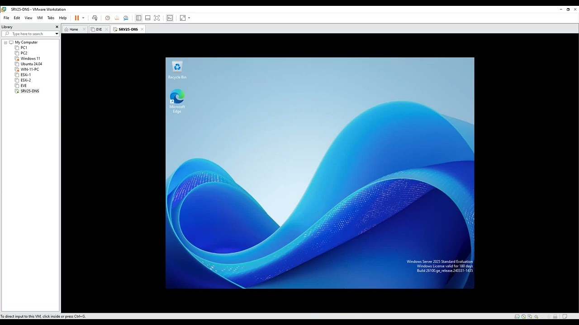Viewport: 579px width, 325px height.
Task: Select SRV25-DNS in the library tree
Action: [x=30, y=91]
